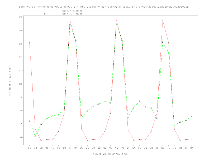This screenshot has height=161, width=209.
Task: Click x-axis tick label 42
Action: click(x=111, y=148)
